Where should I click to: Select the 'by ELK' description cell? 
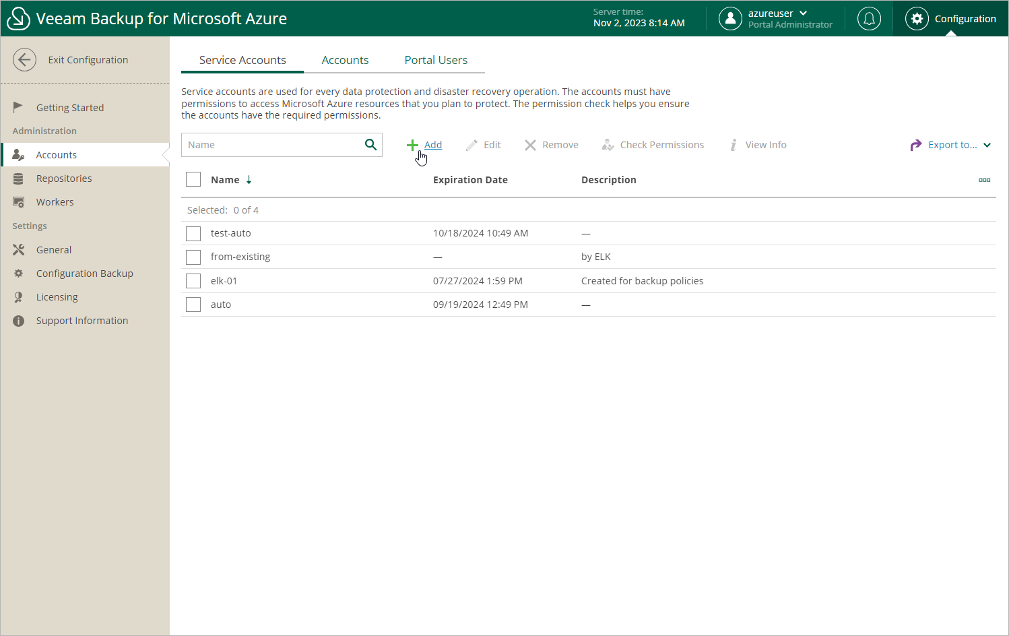tap(595, 257)
